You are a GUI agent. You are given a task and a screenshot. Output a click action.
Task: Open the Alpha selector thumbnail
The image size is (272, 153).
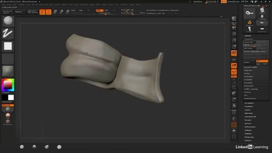(8, 46)
